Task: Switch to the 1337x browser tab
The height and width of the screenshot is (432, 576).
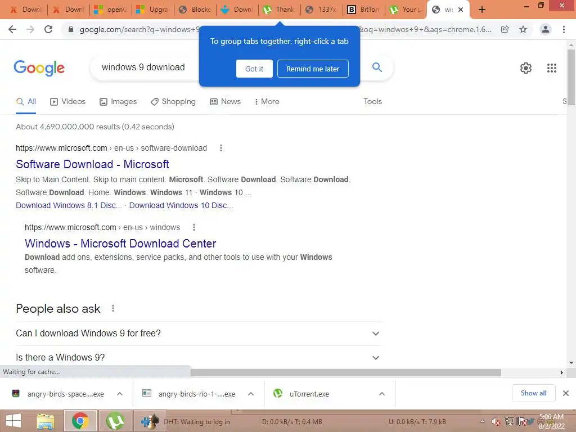Action: click(321, 10)
